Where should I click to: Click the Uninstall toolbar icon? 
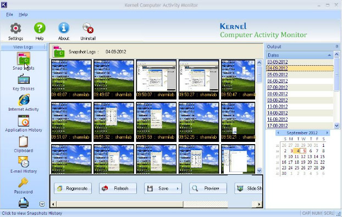(x=88, y=28)
